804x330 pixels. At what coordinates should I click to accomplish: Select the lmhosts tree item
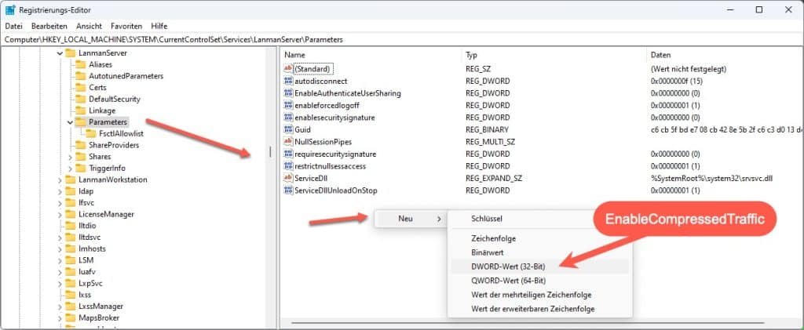click(x=93, y=248)
